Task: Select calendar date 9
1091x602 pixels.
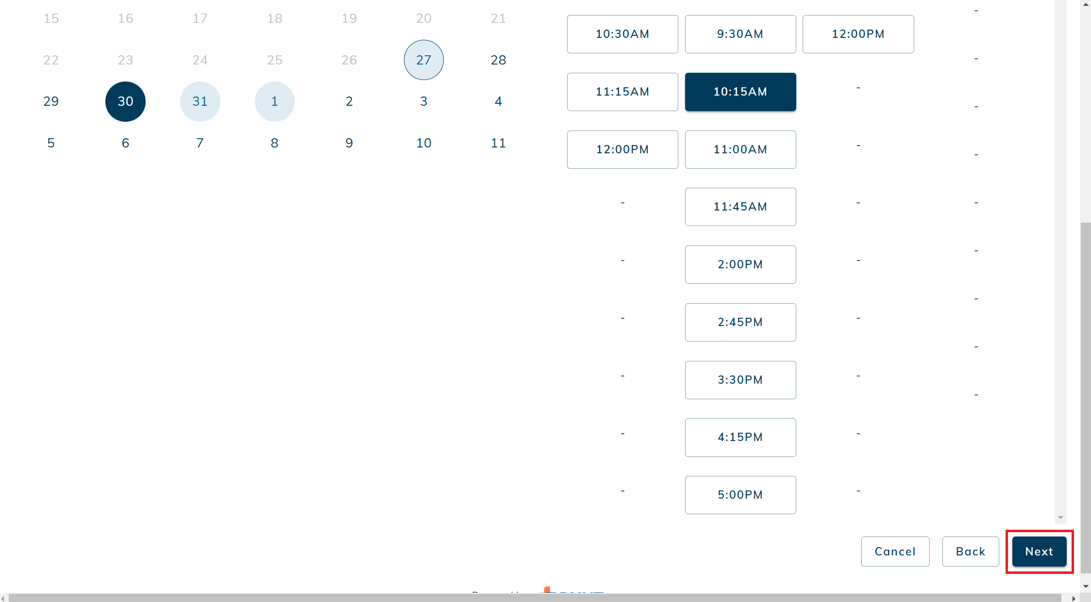Action: click(349, 143)
